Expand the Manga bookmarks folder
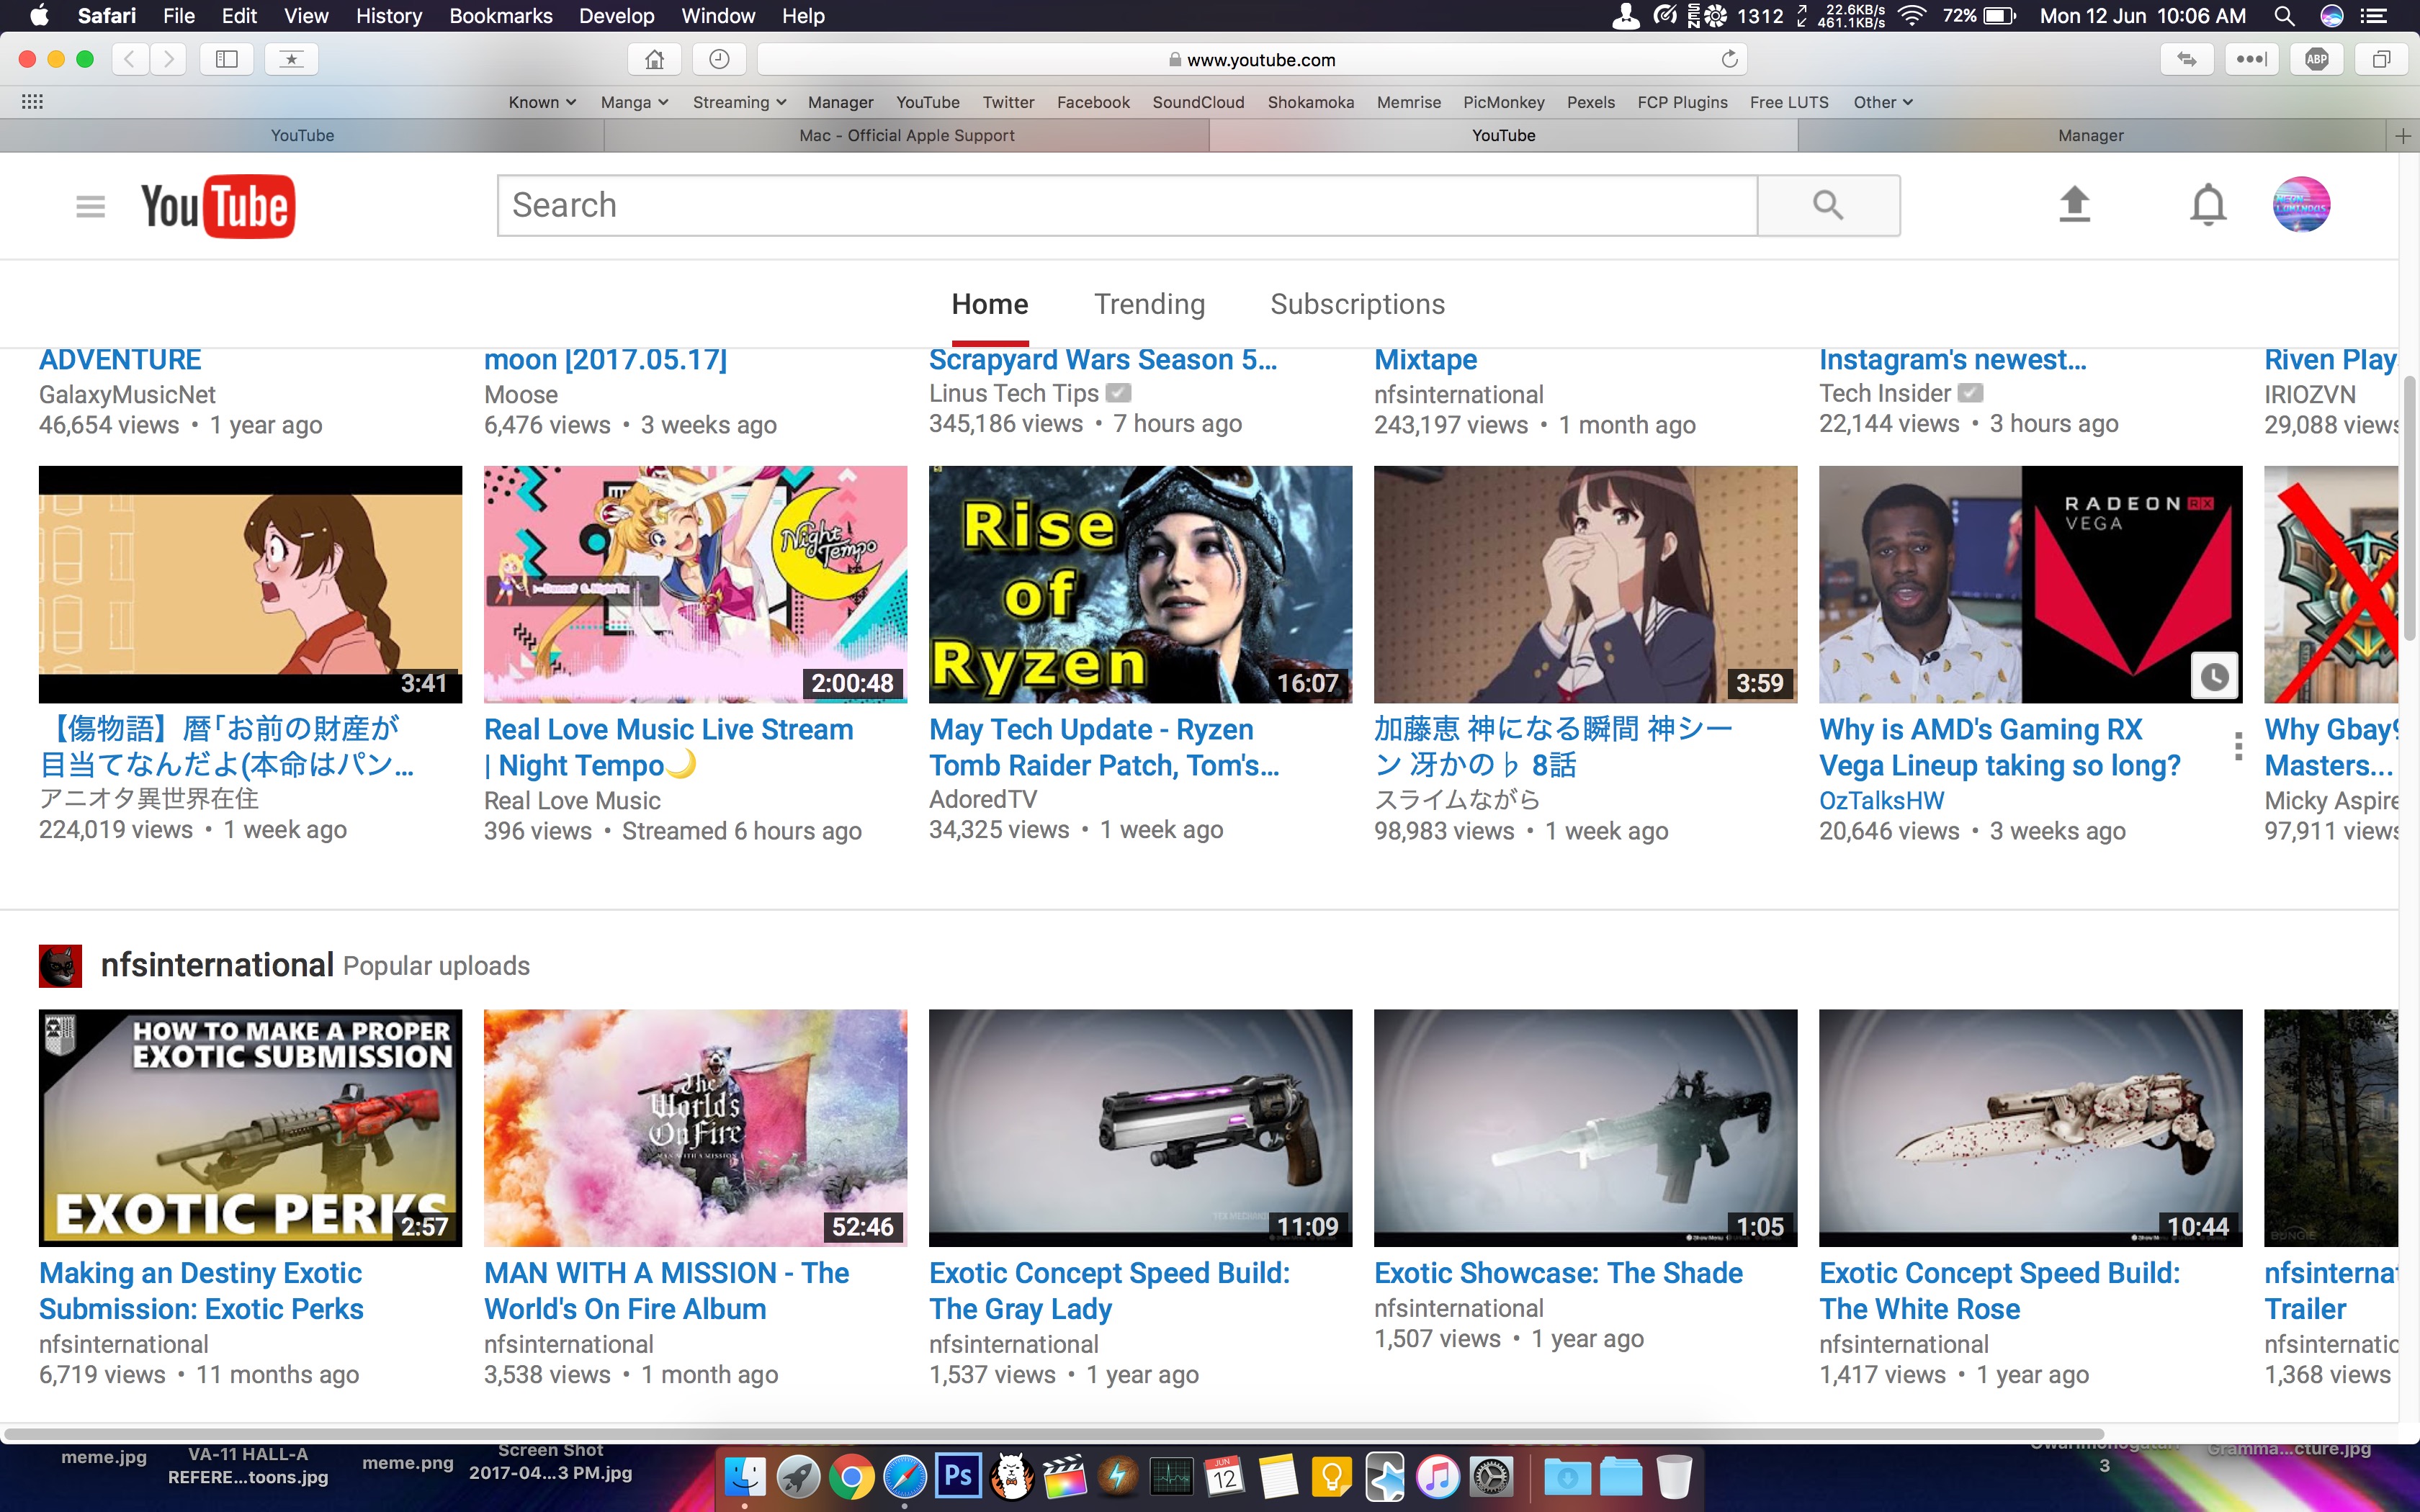The width and height of the screenshot is (2420, 1512). (634, 102)
